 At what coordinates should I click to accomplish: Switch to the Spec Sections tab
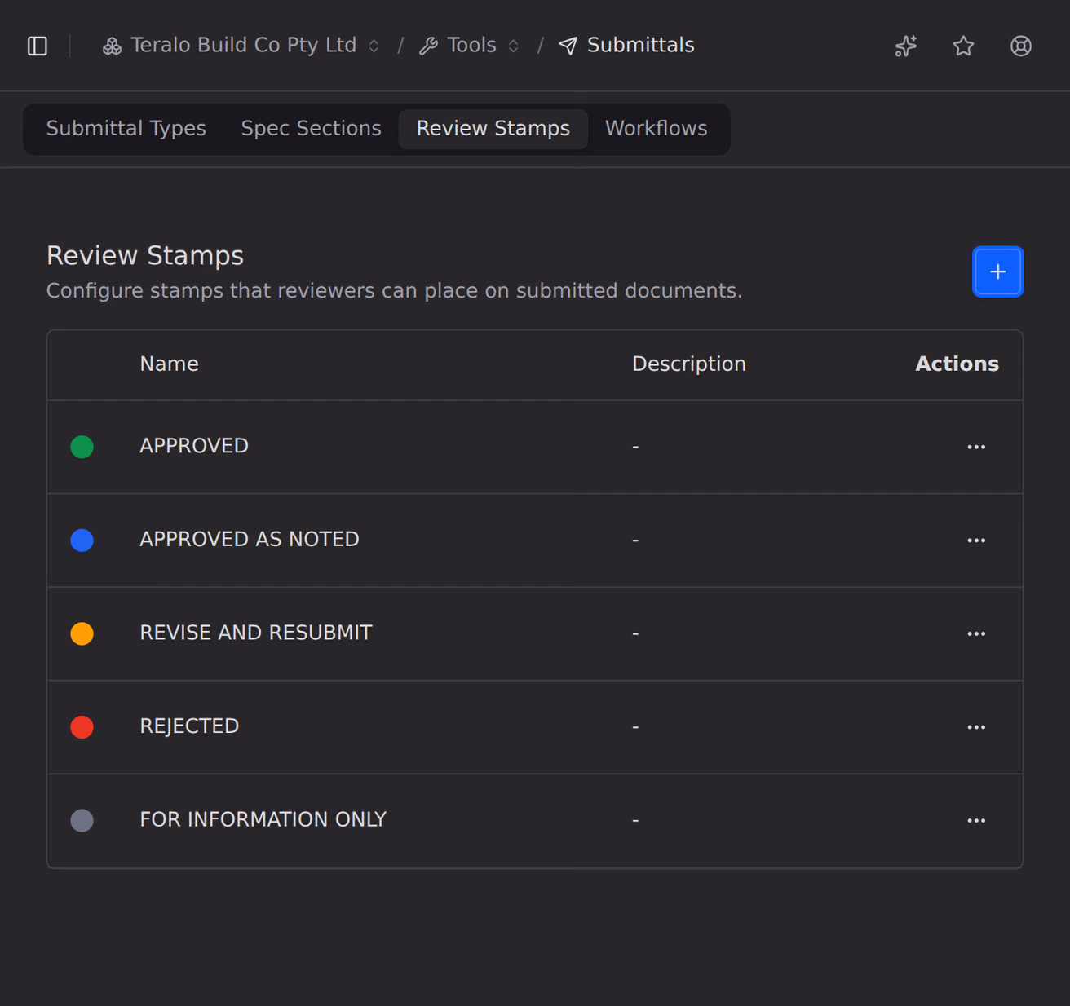pyautogui.click(x=311, y=129)
